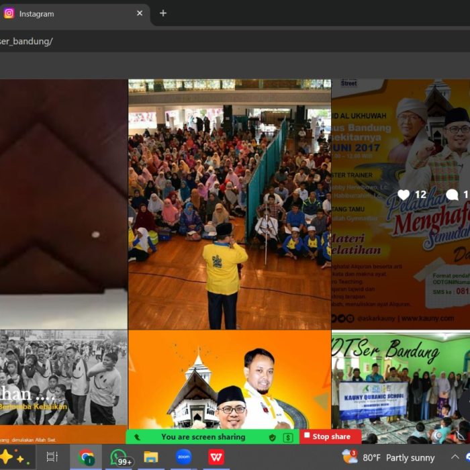The image size is (470, 470).
Task: Click the Stop share button
Action: point(330,436)
